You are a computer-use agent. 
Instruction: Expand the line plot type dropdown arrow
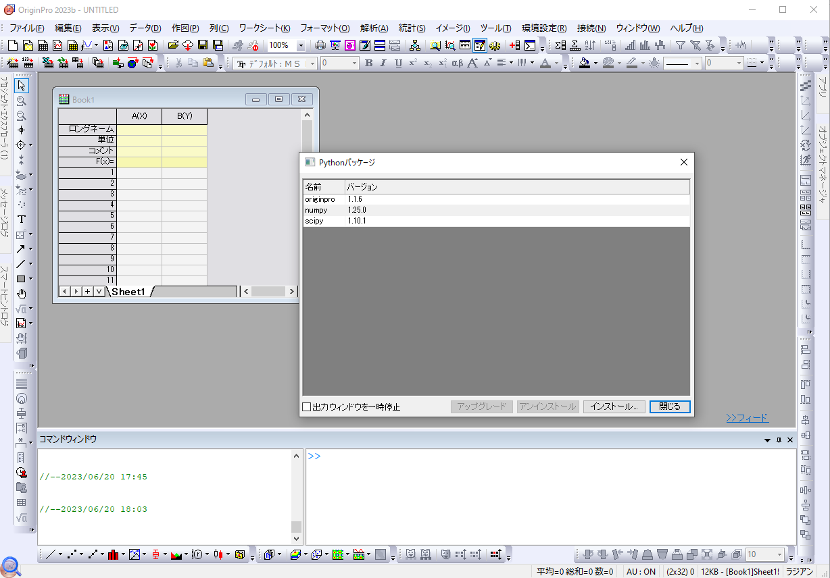coord(60,554)
